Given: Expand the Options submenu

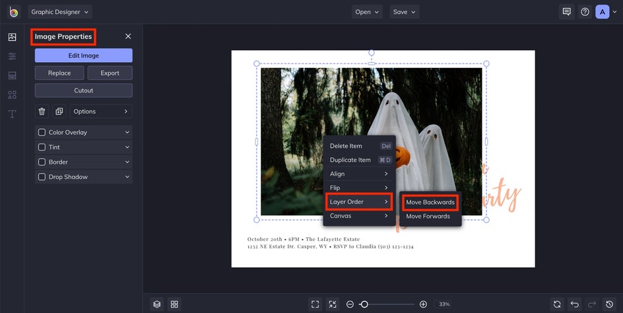Looking at the screenshot, I should click(101, 112).
